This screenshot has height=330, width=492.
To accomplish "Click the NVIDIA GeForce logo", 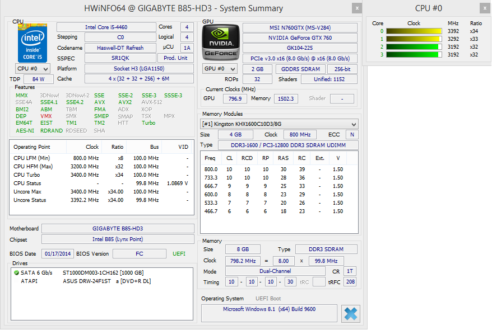I will point(221,43).
